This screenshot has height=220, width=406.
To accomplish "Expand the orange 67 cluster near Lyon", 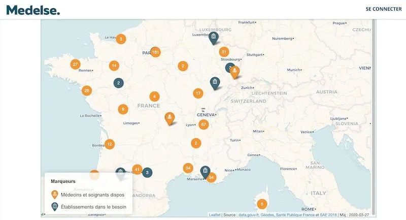I will (204, 124).
